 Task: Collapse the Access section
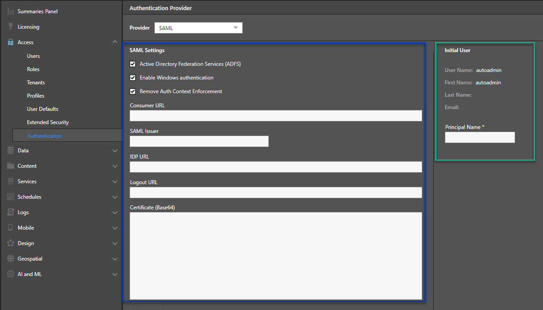(115, 42)
